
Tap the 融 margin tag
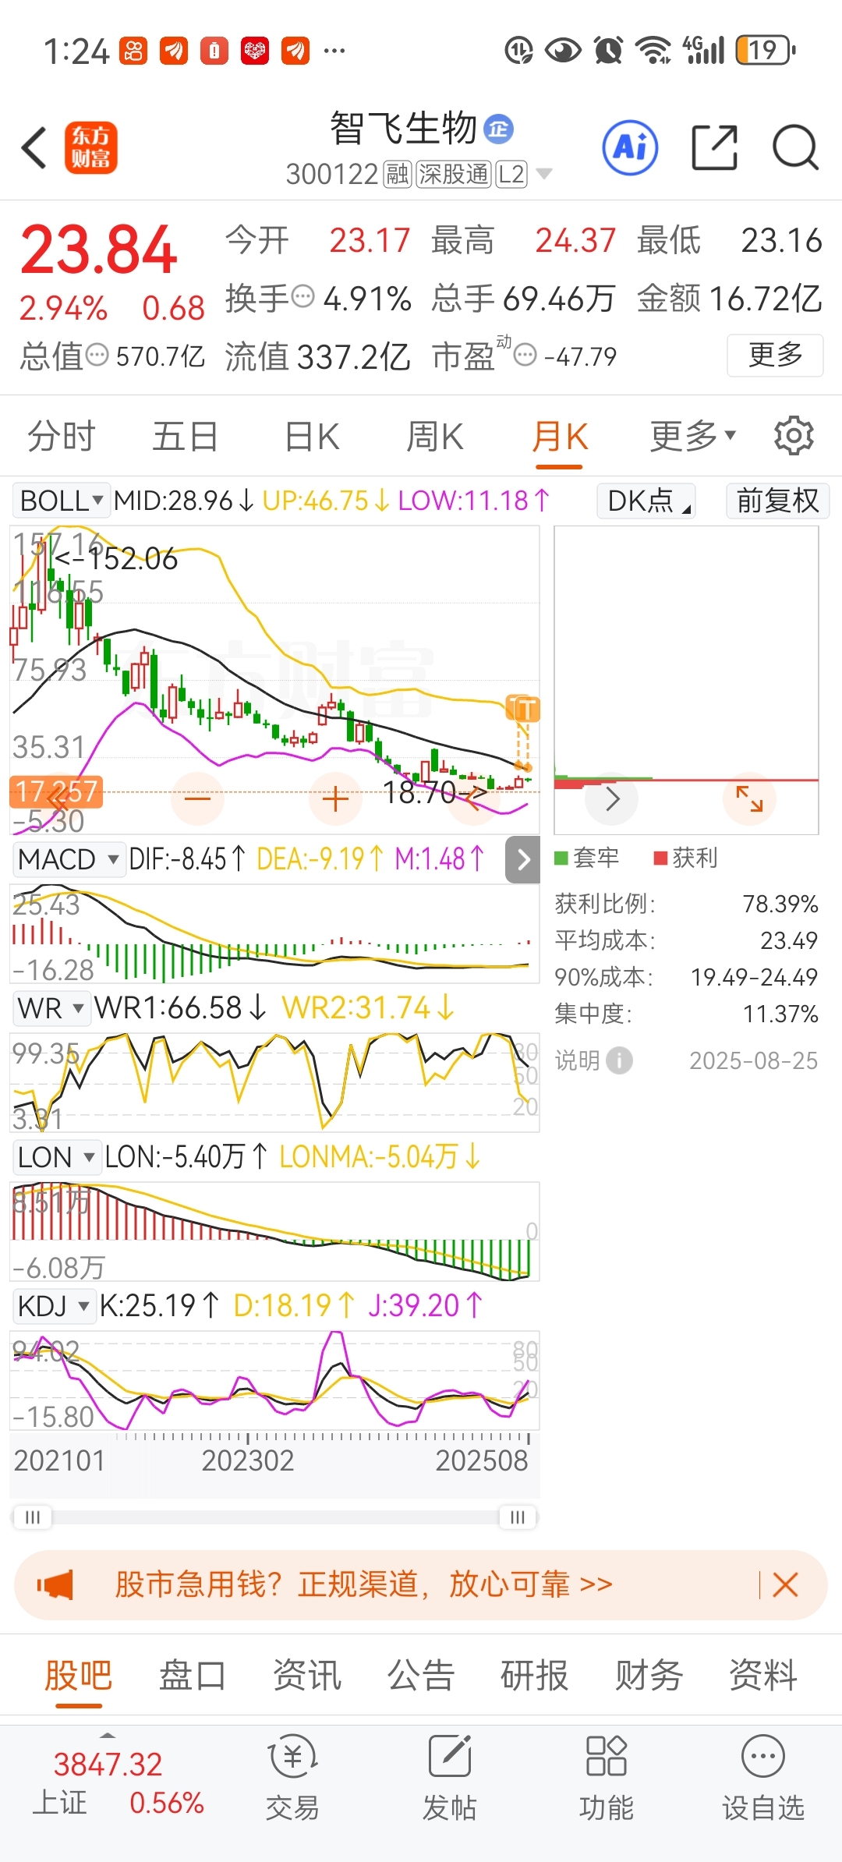pos(398,175)
